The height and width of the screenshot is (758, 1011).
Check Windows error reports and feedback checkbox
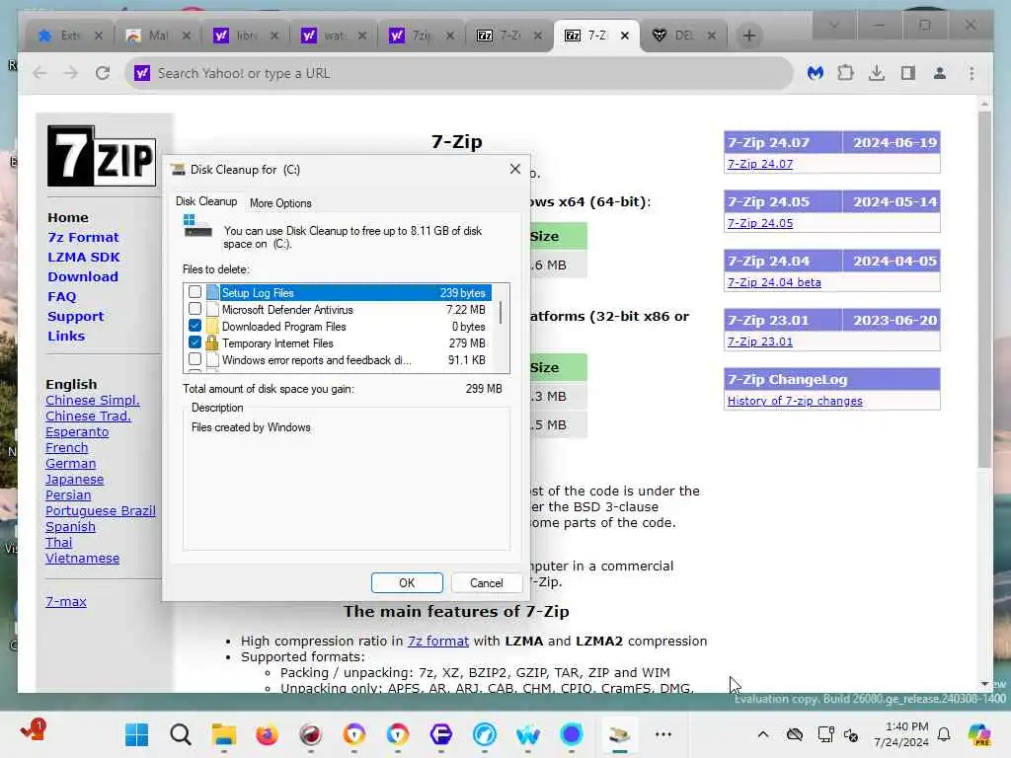click(x=194, y=359)
